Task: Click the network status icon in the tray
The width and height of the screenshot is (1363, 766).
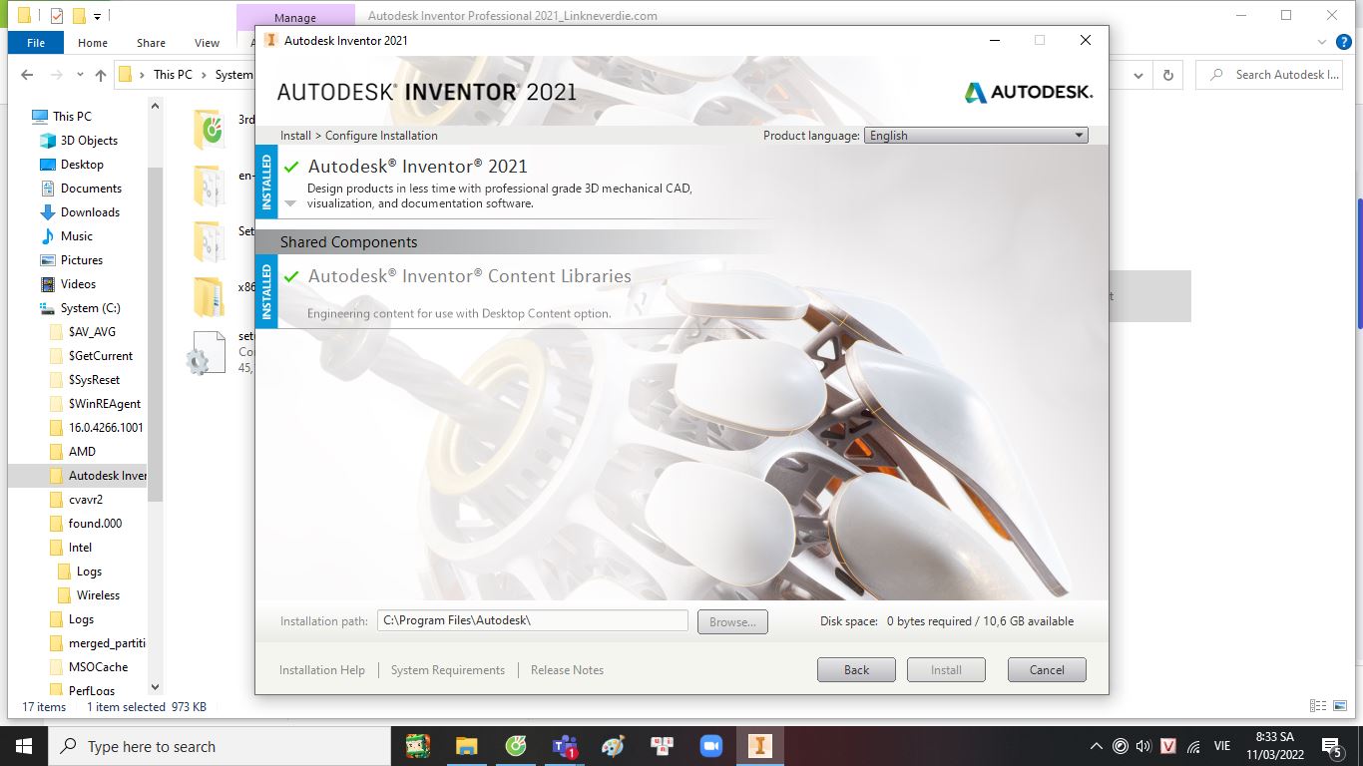Action: coord(1192,745)
